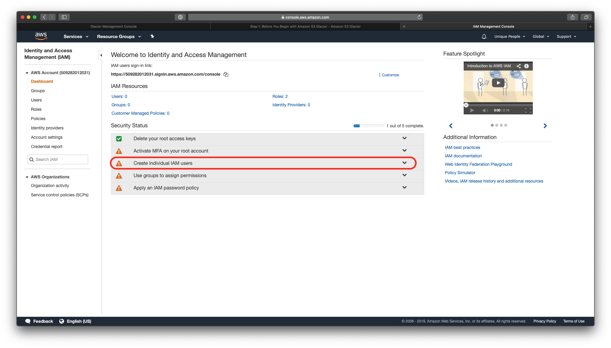The height and width of the screenshot is (348, 611).
Task: Collapse the IAM sidebar with arrow handle
Action: (100, 55)
